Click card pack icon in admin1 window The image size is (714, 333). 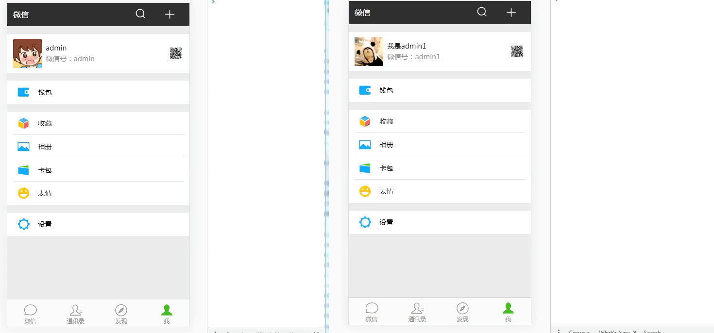(365, 168)
